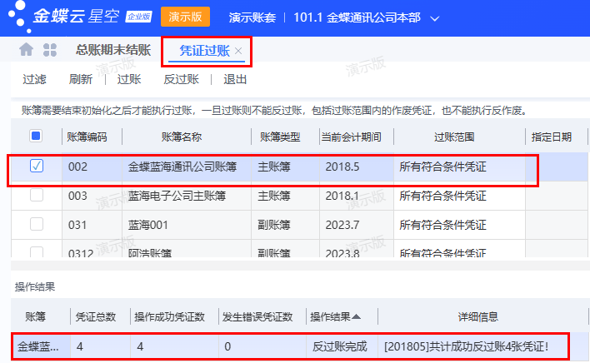Image resolution: width=590 pixels, height=363 pixels.
Task: Click ledger code 031
Action: pos(77,225)
